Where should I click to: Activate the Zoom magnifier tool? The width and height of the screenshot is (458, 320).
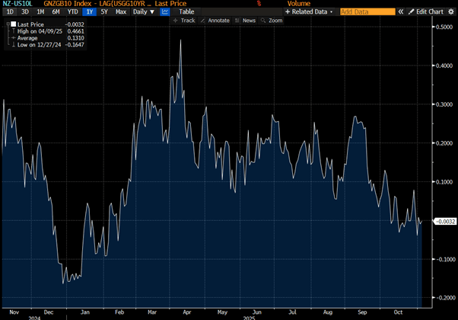pyautogui.click(x=271, y=21)
